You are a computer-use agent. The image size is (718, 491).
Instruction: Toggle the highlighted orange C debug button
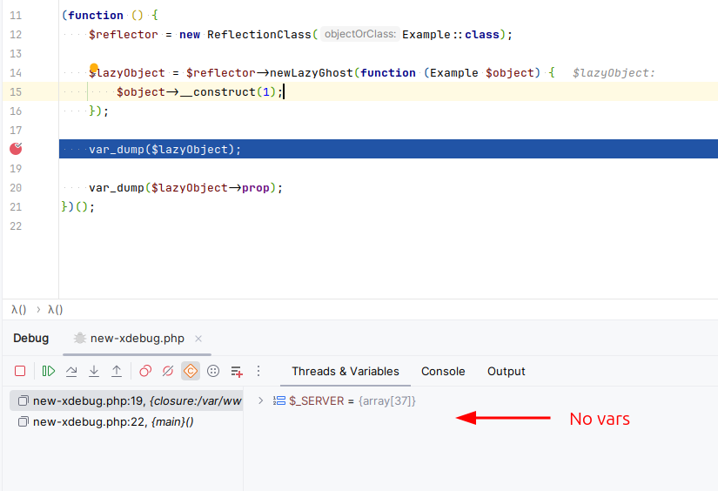191,371
